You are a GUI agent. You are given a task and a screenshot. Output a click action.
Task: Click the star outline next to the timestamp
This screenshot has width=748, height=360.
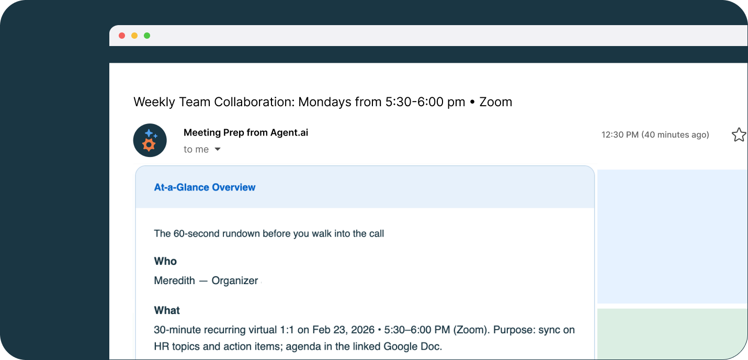pos(739,134)
